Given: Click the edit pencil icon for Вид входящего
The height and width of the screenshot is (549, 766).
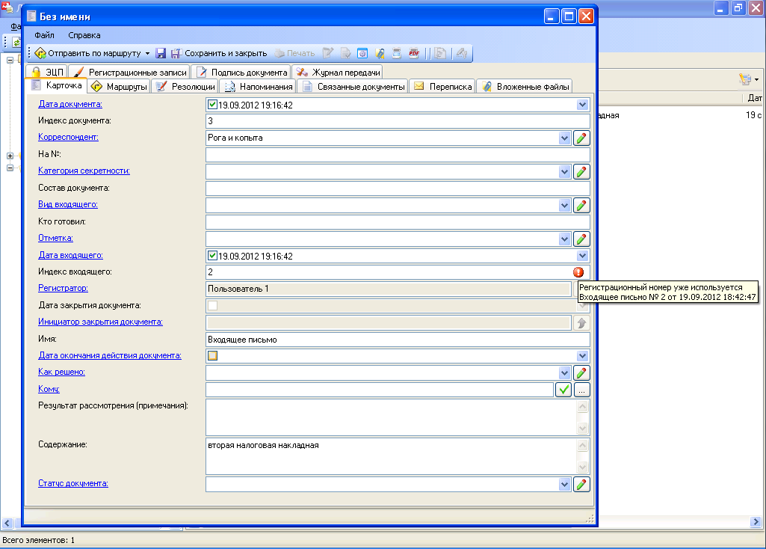Looking at the screenshot, I should point(581,205).
